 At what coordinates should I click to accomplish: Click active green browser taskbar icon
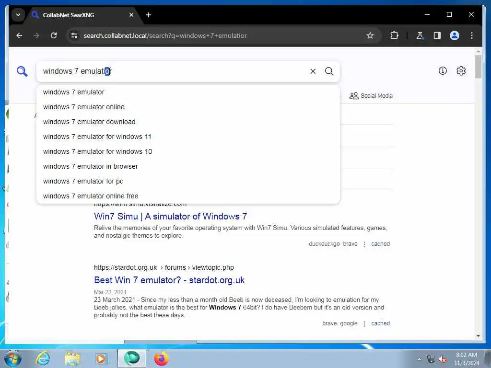132,358
